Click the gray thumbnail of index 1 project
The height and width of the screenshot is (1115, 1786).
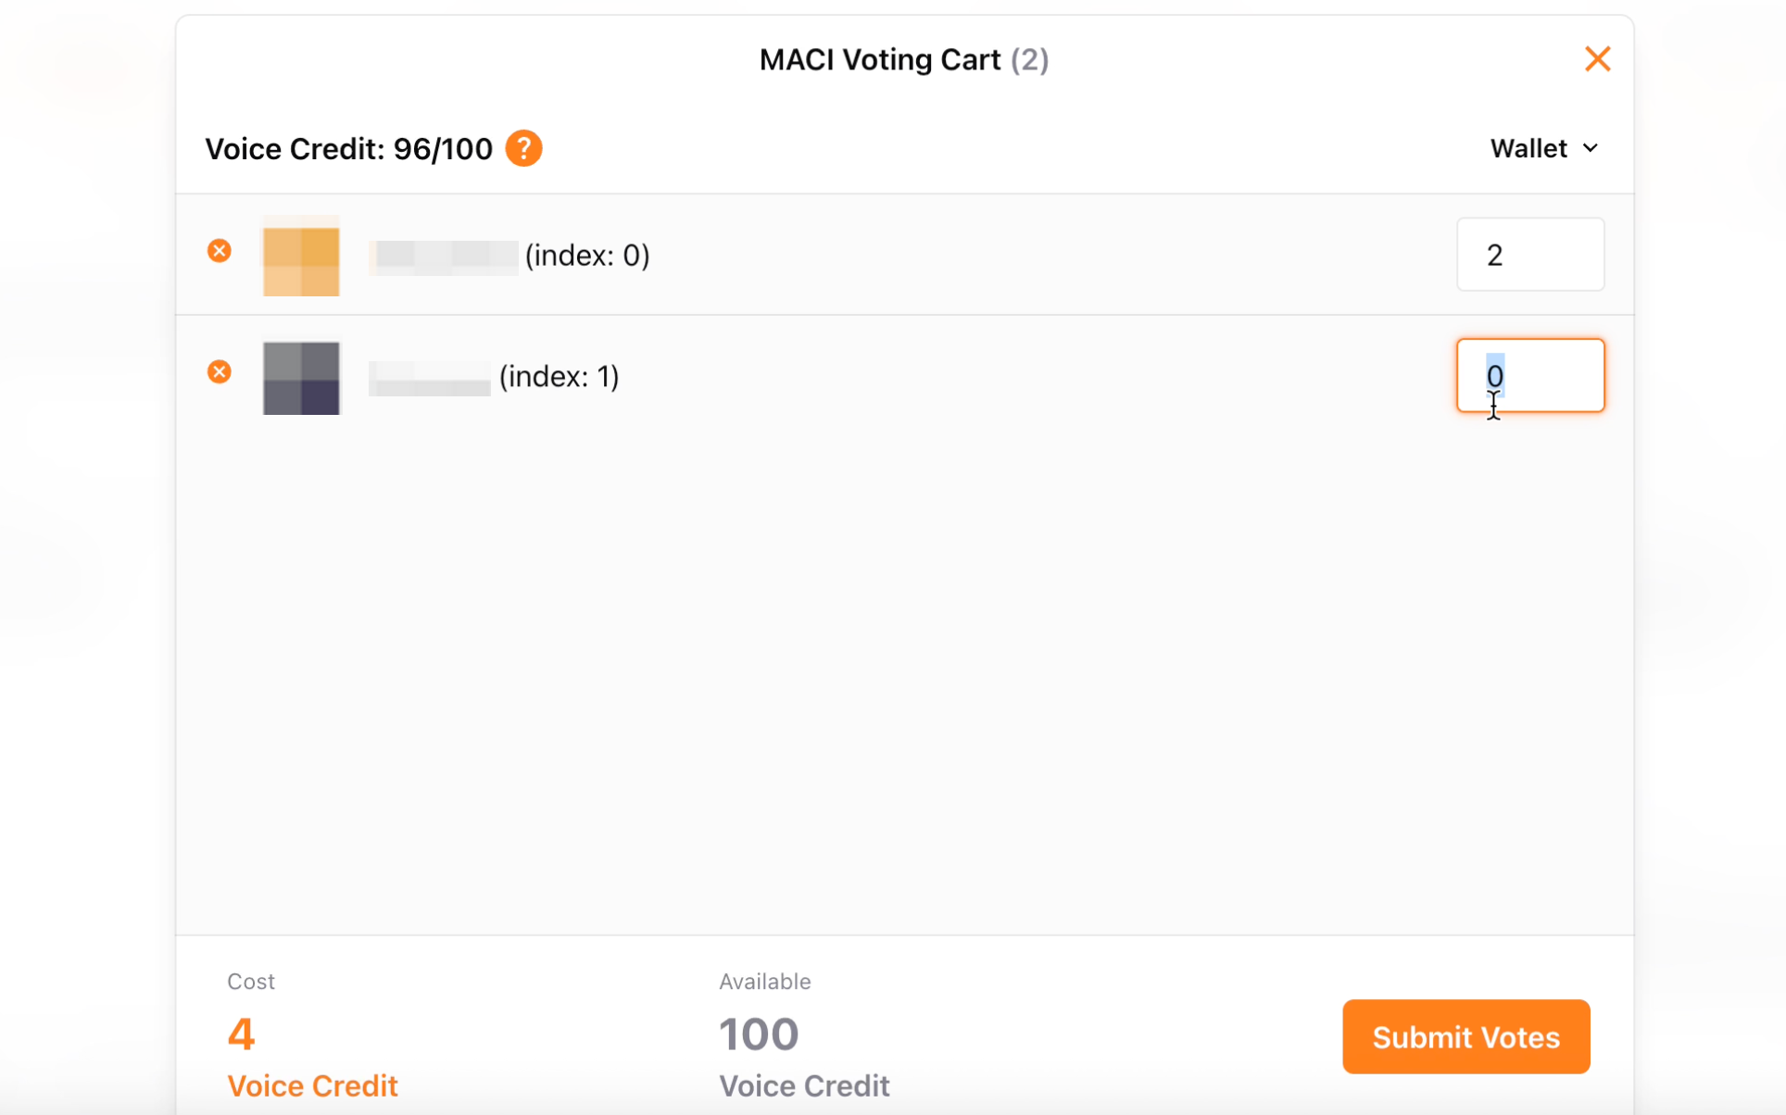click(x=301, y=378)
